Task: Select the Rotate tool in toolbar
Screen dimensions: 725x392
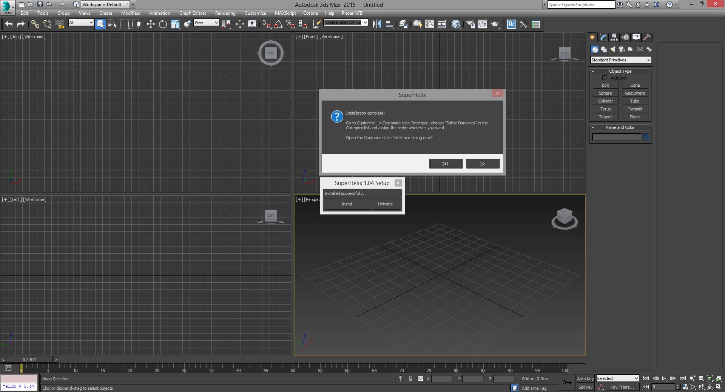Action: coord(163,24)
